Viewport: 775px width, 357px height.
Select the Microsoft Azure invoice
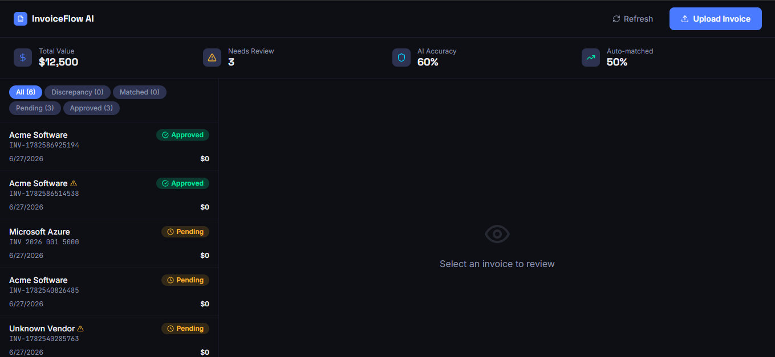coord(109,243)
